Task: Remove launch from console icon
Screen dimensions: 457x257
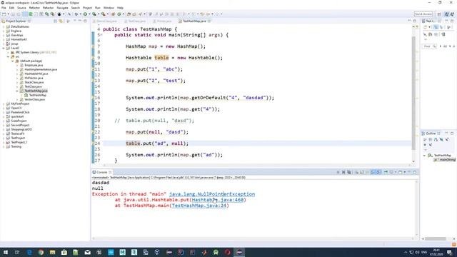Action: point(343,172)
